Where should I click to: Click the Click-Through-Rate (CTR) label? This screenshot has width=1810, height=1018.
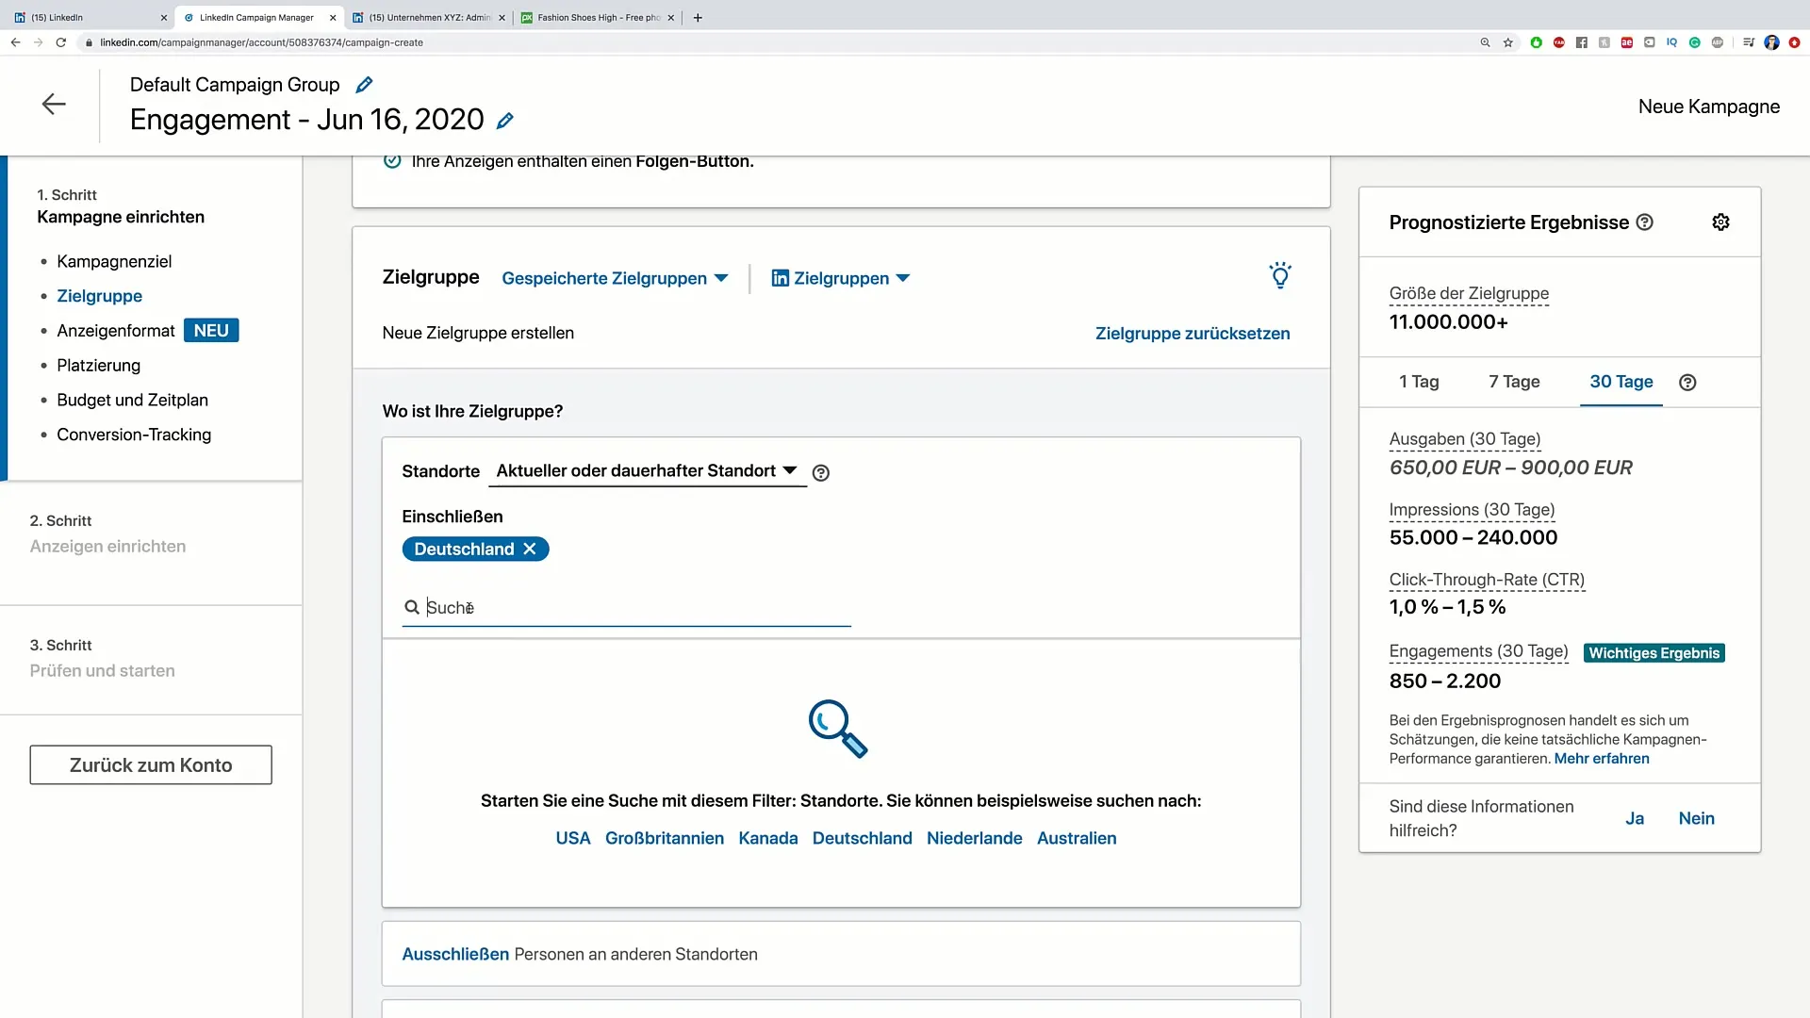[1487, 580]
